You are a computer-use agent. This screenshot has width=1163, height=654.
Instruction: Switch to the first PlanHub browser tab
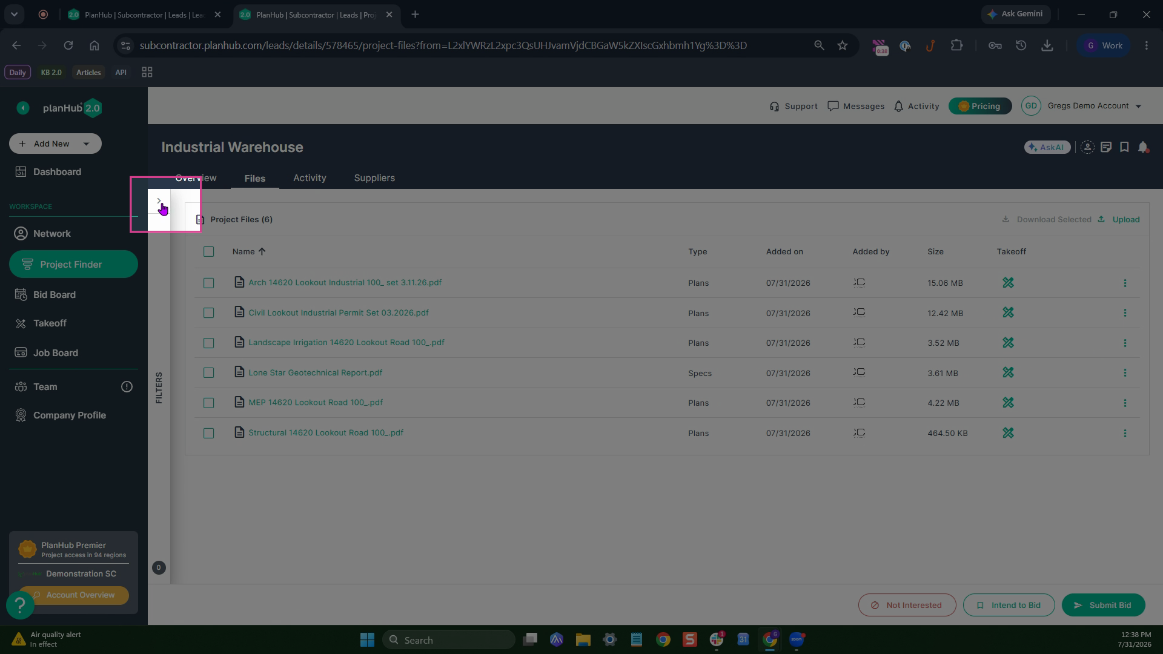145,15
